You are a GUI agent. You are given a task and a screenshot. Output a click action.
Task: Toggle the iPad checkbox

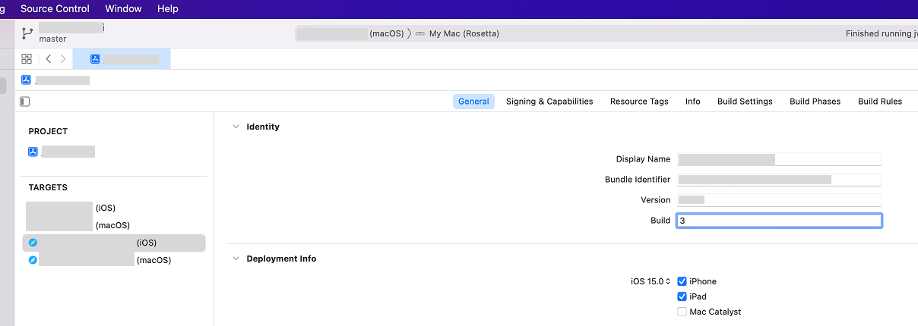point(682,296)
